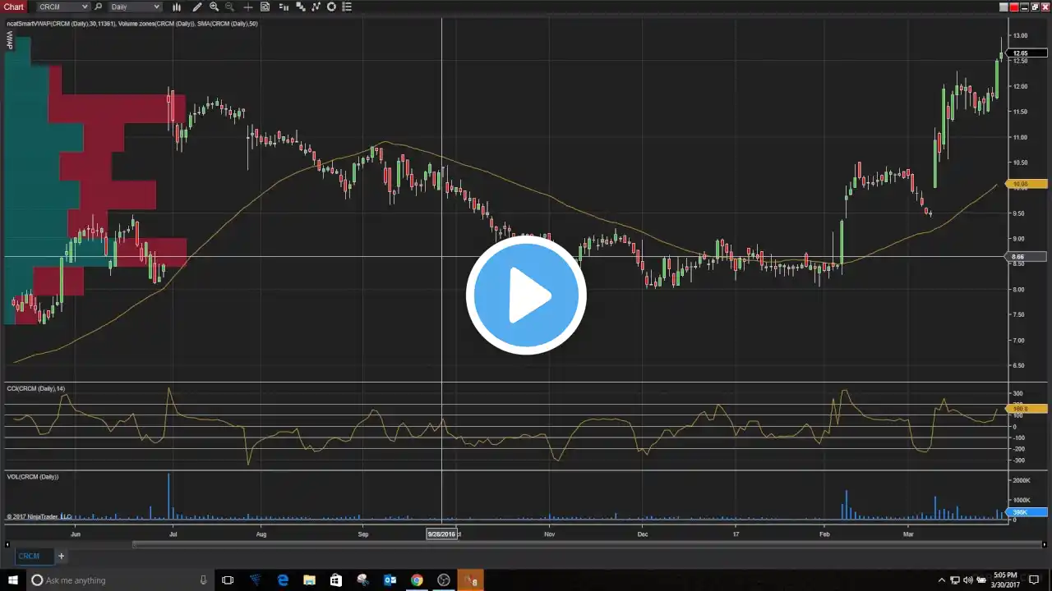
Task: Open the Windows Start menu
Action: (x=12, y=580)
